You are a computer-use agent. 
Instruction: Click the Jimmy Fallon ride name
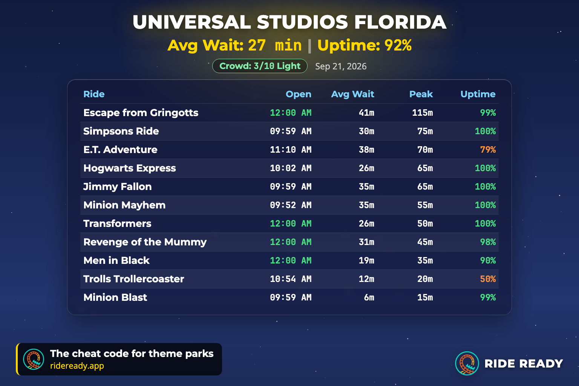click(x=117, y=187)
